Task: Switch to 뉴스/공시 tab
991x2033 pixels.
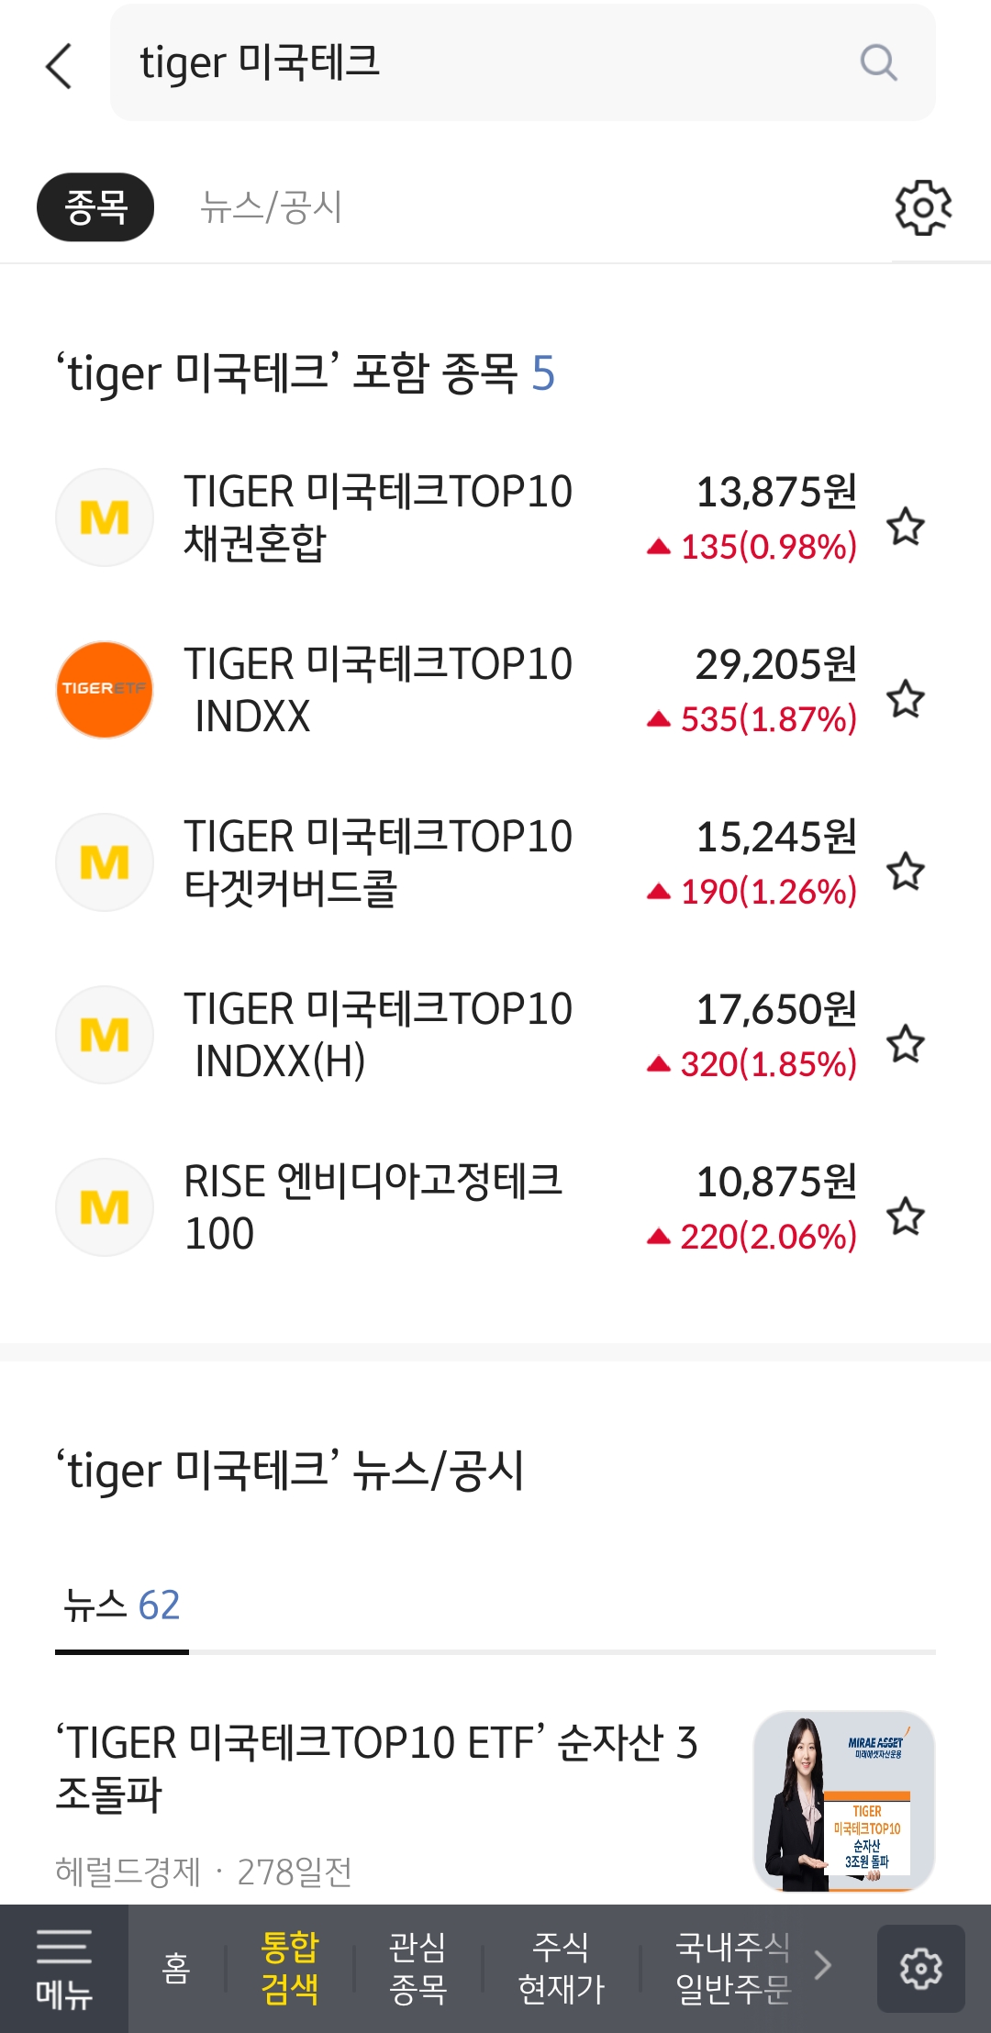Action: [x=271, y=207]
